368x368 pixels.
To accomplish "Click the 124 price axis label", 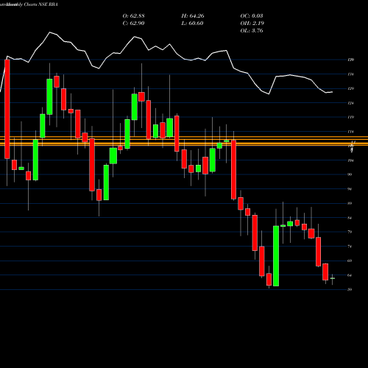I will pos(350,103).
